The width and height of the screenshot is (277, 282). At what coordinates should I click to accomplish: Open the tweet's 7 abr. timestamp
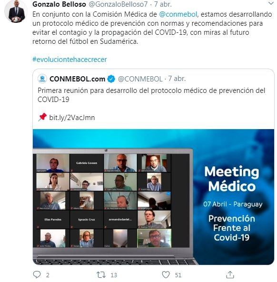163,4
